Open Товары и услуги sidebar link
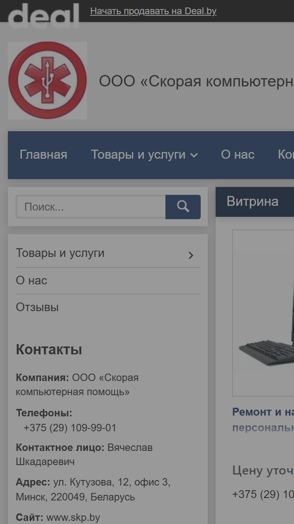Screen dimensions: 294x524 pos(60,253)
